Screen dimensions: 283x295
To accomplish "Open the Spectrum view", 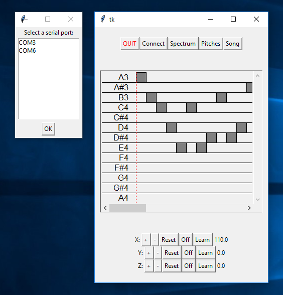I will click(183, 44).
